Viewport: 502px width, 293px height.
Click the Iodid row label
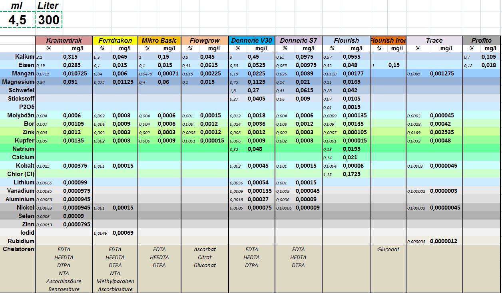(x=27, y=233)
